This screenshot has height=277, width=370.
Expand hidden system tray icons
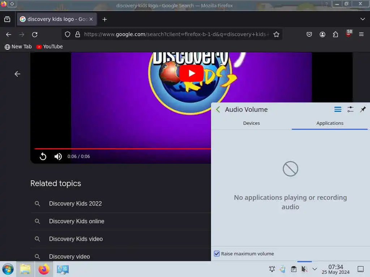click(x=315, y=269)
